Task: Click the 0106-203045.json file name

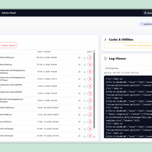Action: [x=7, y=57]
